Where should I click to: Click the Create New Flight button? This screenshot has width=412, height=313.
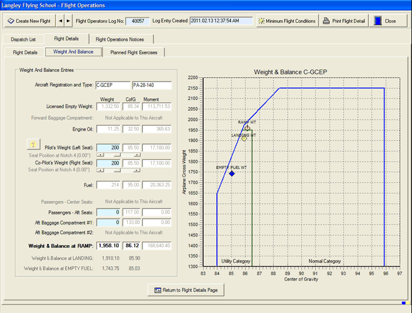pyautogui.click(x=29, y=21)
